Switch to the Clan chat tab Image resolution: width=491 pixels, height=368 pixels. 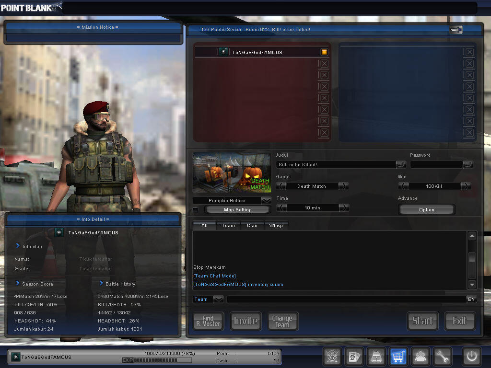point(252,226)
